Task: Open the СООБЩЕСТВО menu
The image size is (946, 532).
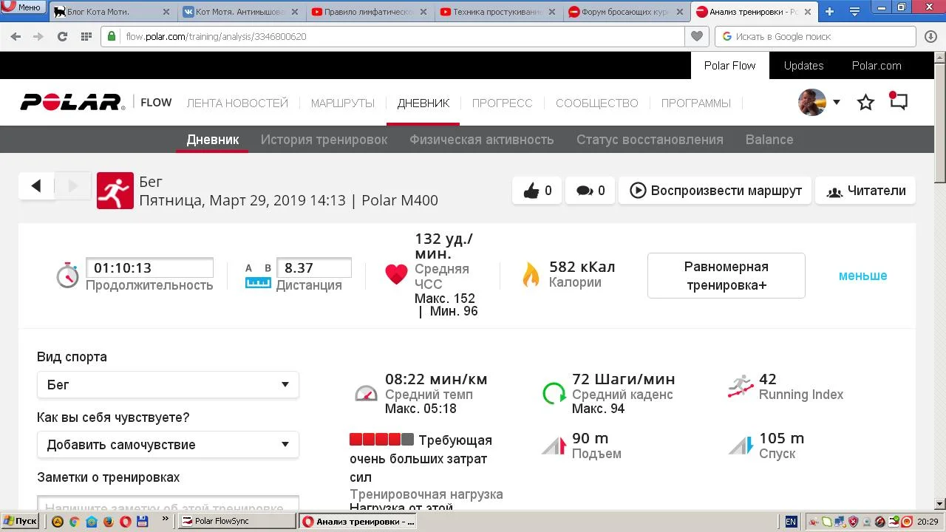Action: (x=597, y=103)
